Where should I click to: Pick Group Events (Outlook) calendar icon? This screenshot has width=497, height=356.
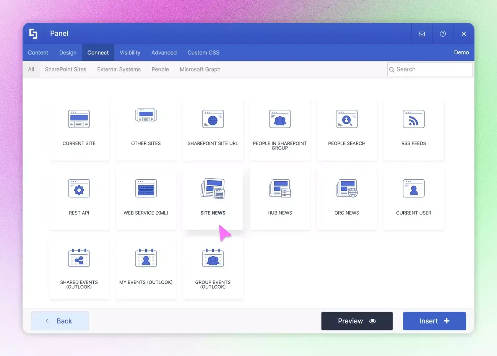pyautogui.click(x=213, y=258)
